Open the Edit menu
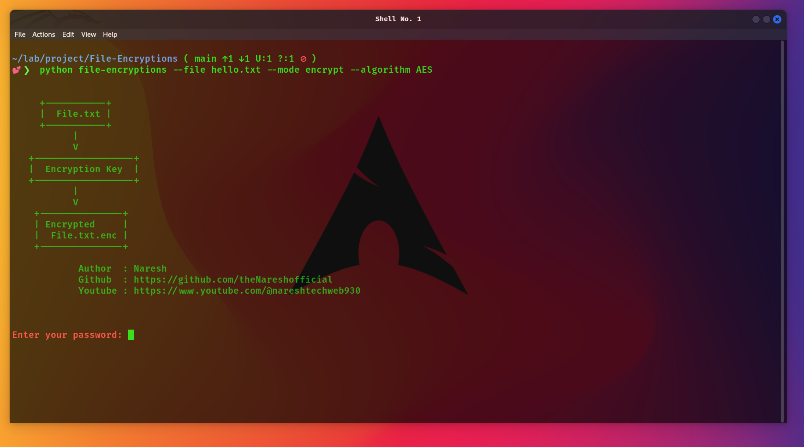 coord(68,35)
